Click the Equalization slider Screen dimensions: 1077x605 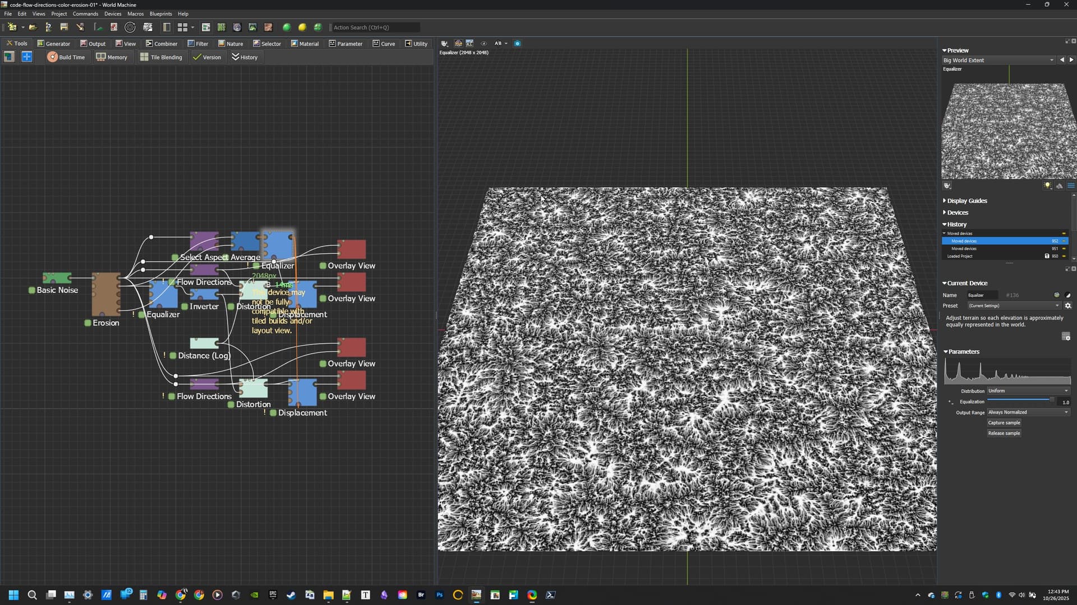[1020, 400]
